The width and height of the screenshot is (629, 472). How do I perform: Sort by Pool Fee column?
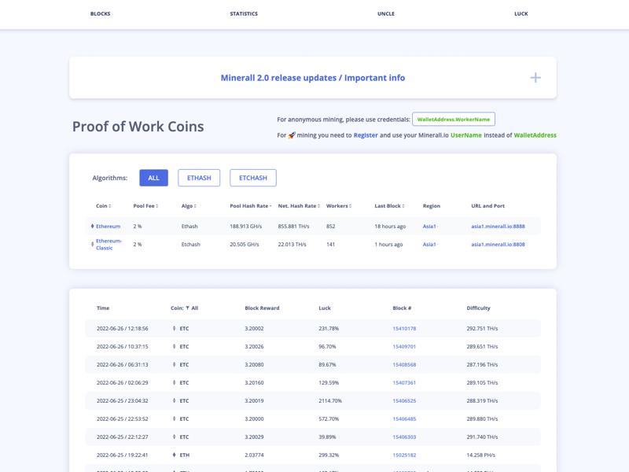point(145,206)
